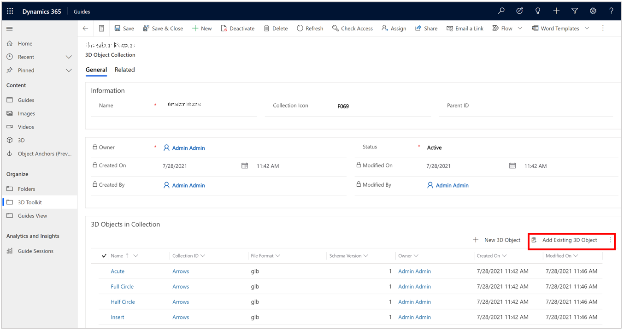624x331 pixels.
Task: Select the 3D section in the sidebar
Action: click(x=22, y=140)
